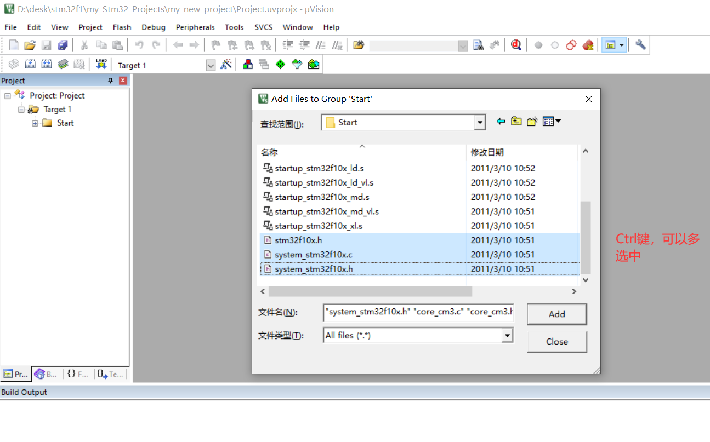The image size is (710, 442).
Task: Open the File menu
Action: coord(10,27)
